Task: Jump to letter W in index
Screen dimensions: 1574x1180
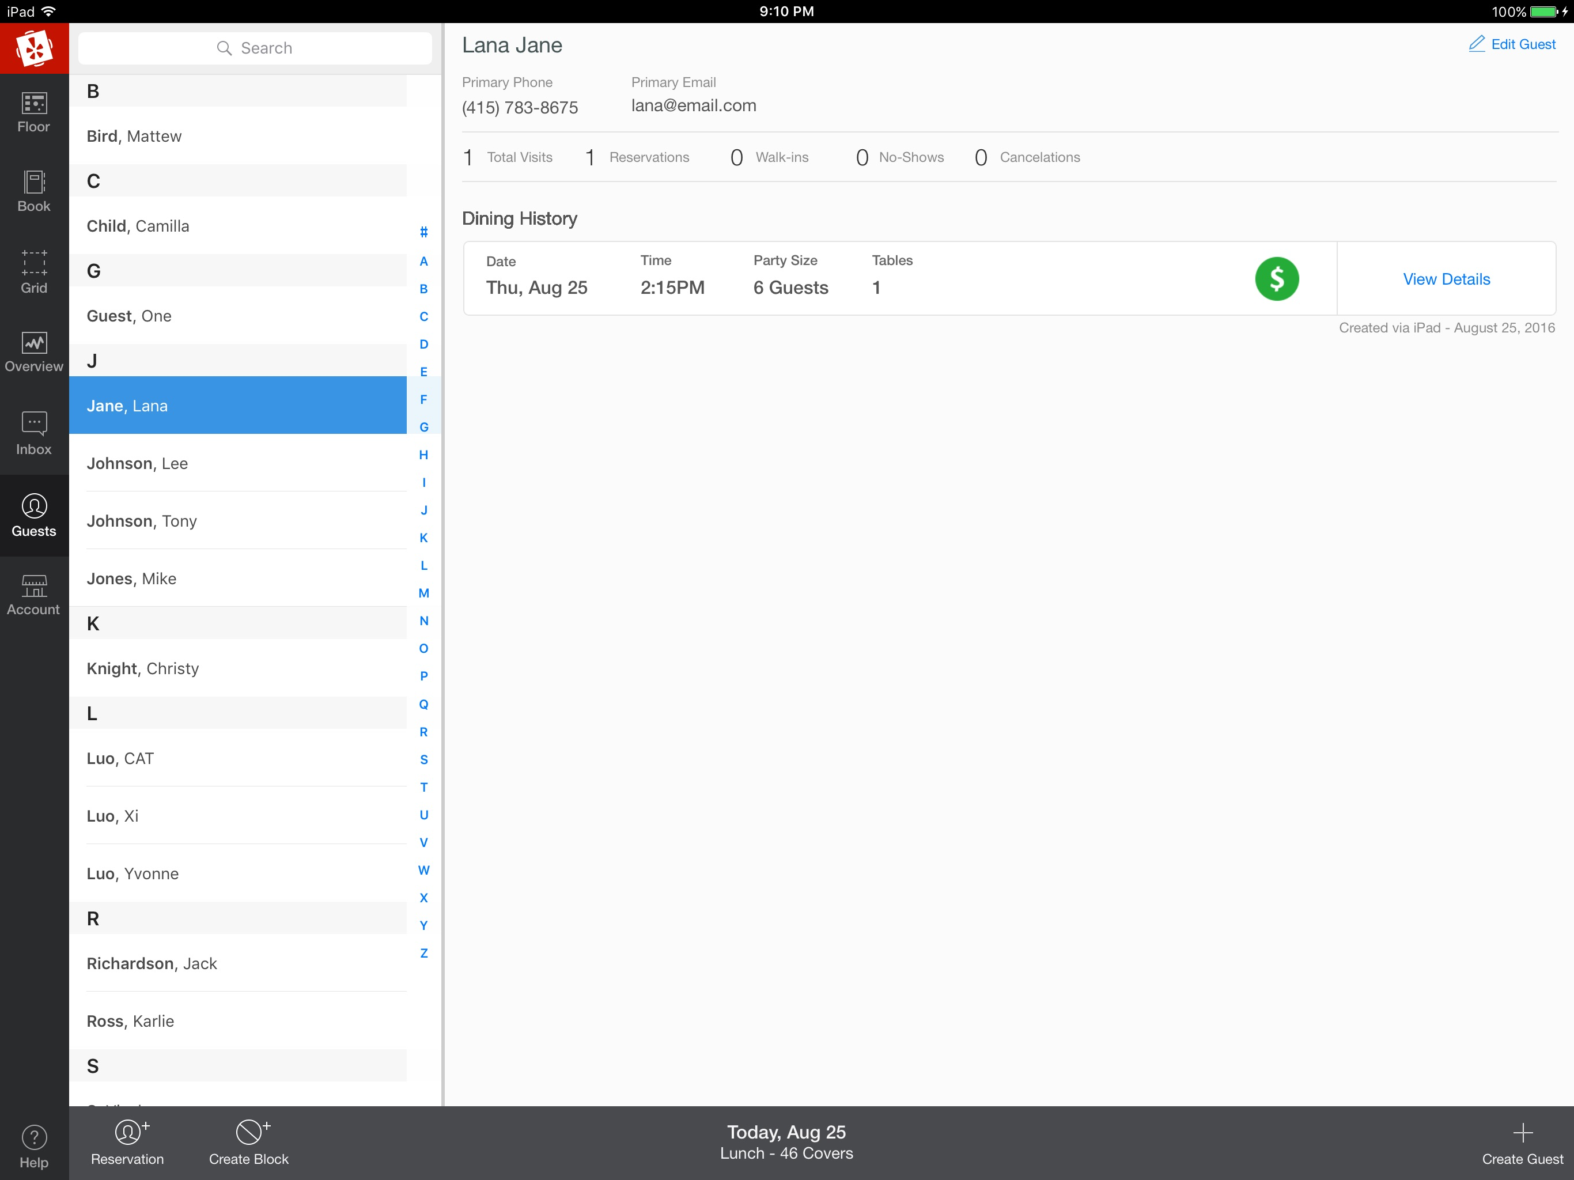Action: pyautogui.click(x=423, y=871)
